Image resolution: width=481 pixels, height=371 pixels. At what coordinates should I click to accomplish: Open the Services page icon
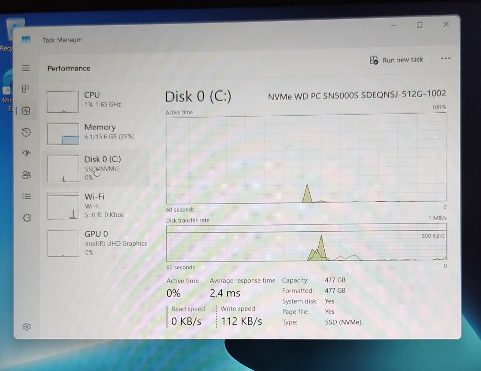point(27,218)
